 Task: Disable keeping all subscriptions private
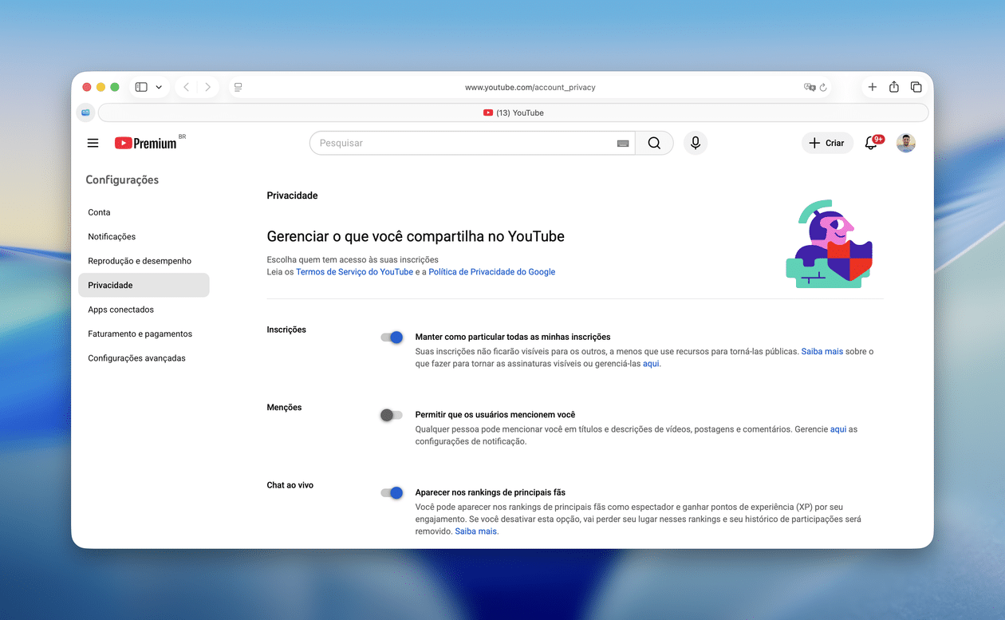point(392,338)
